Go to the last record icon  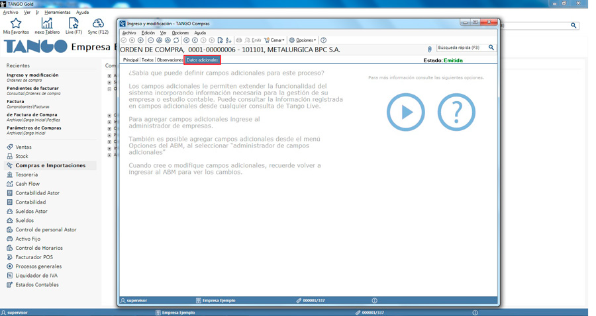coord(212,40)
